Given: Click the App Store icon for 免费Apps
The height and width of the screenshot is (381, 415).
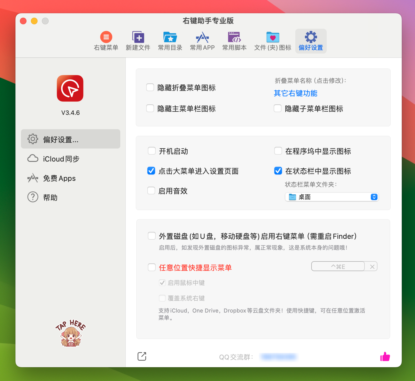Looking at the screenshot, I should tap(33, 178).
